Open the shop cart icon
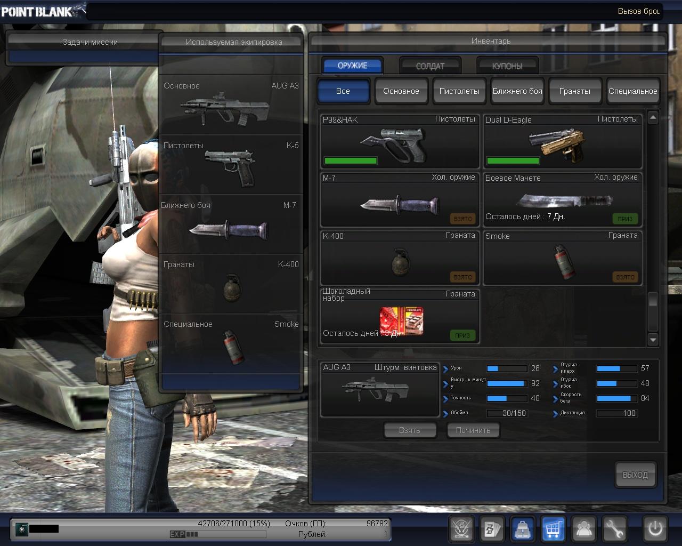 pyautogui.click(x=554, y=529)
